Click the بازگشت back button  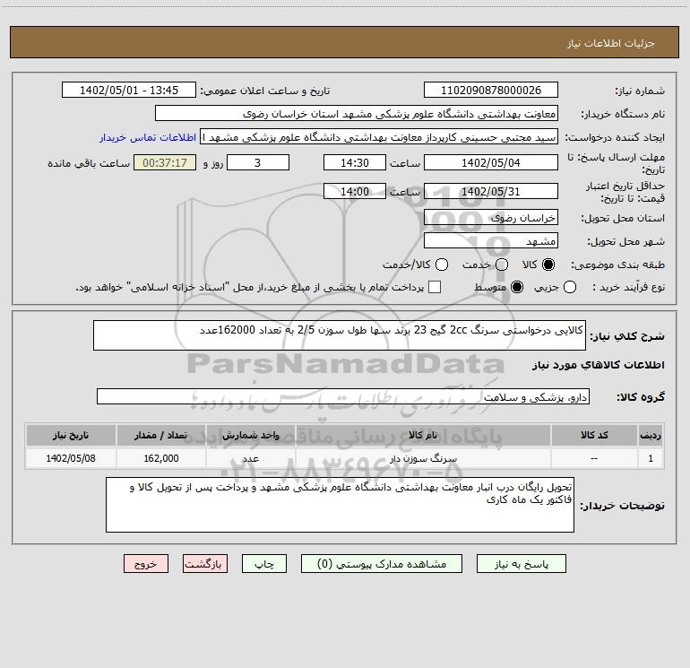(x=205, y=564)
